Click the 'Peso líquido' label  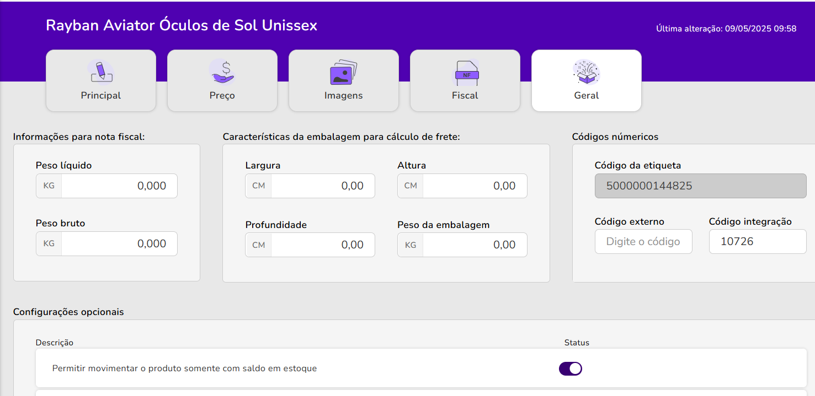click(x=63, y=165)
